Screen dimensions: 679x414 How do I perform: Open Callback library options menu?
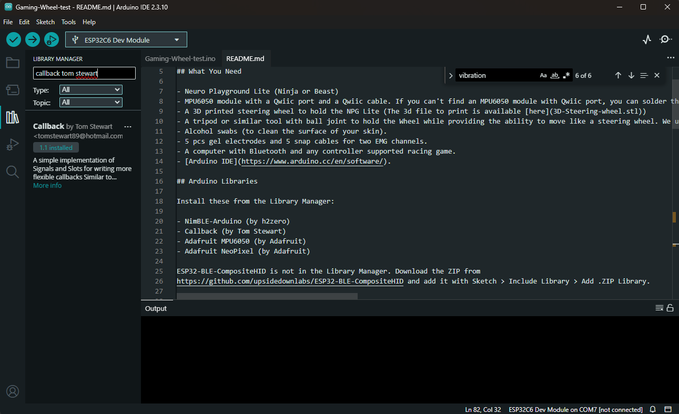[128, 126]
